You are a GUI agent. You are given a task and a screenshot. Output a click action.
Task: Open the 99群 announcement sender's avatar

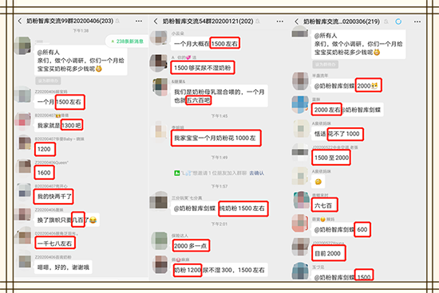point(22,45)
